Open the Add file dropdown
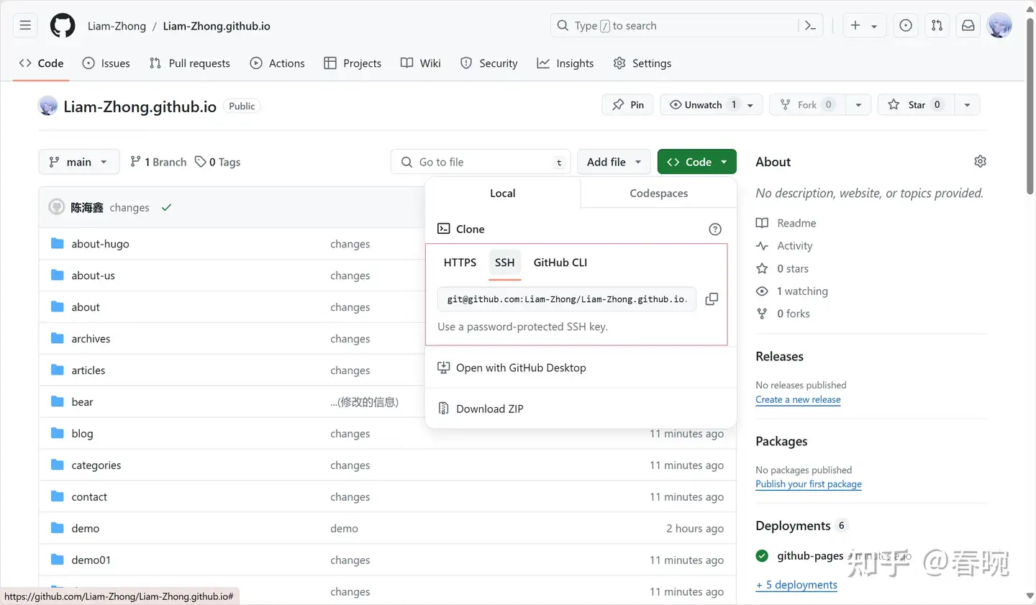This screenshot has width=1036, height=605. click(614, 162)
